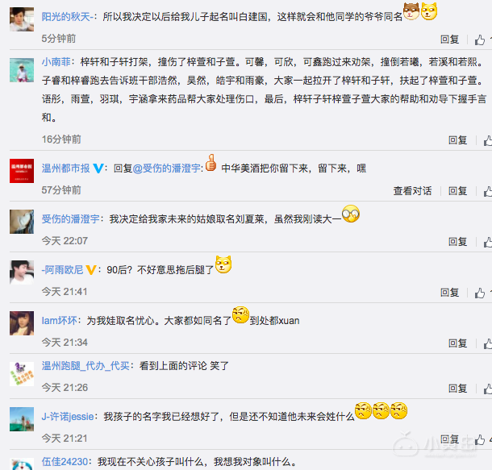Image resolution: width=492 pixels, height=470 pixels.
Task: Click 伍佳24230 username link
Action: (x=65, y=461)
